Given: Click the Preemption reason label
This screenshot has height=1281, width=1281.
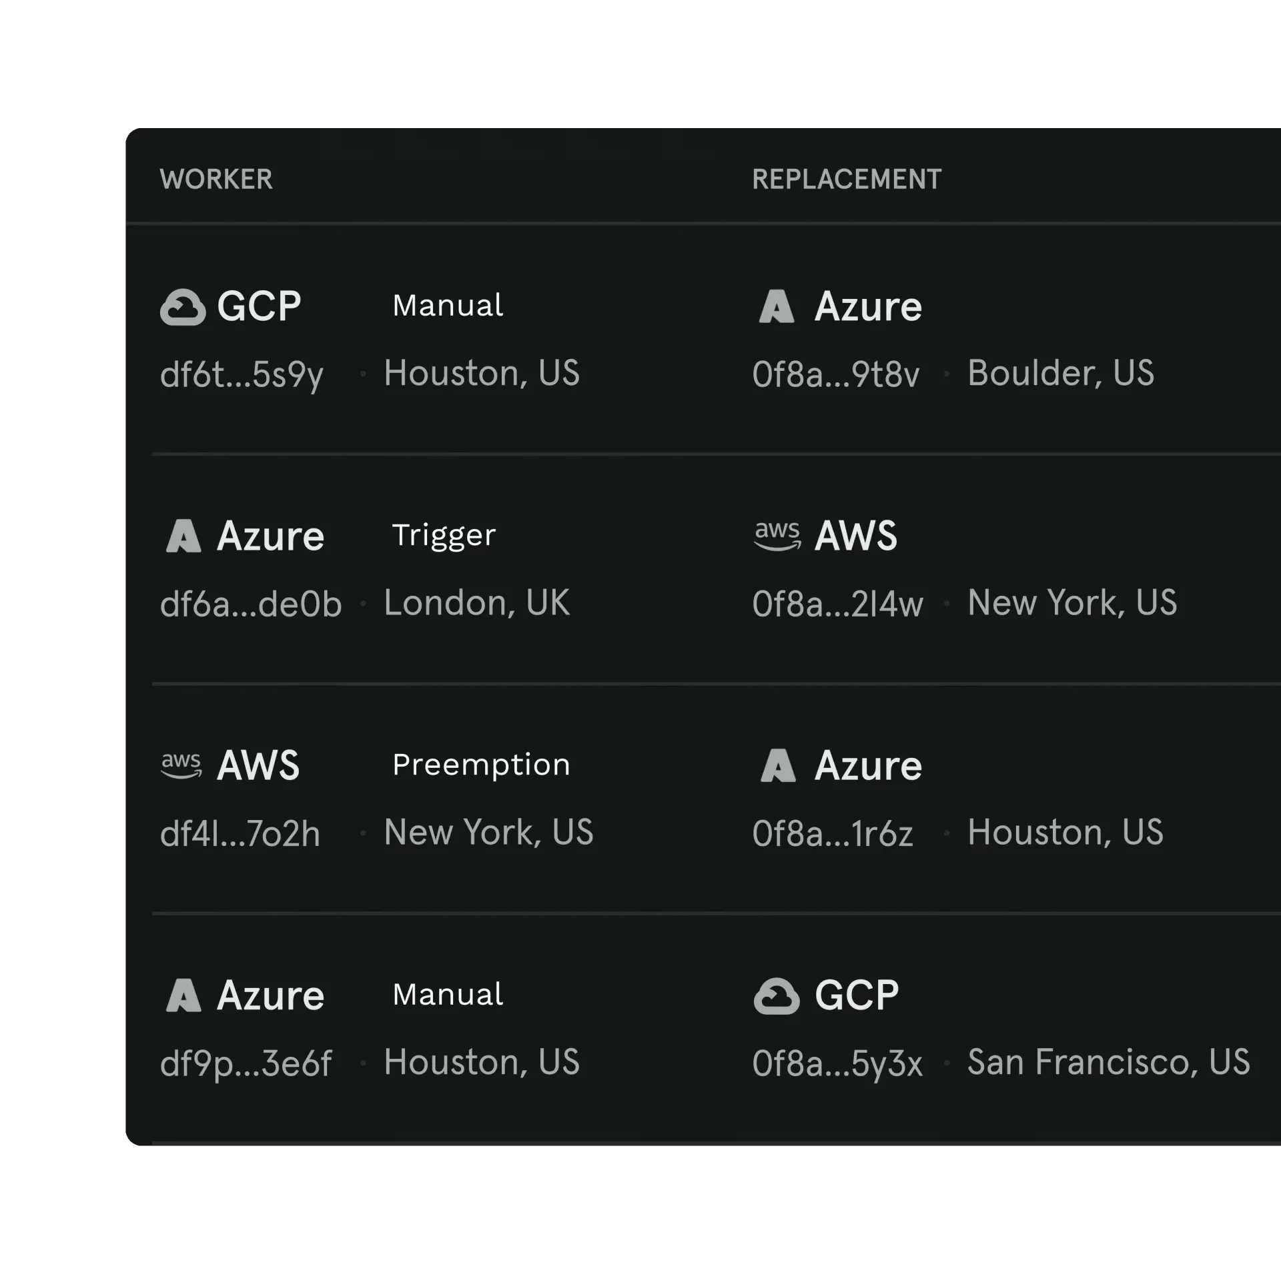Looking at the screenshot, I should [x=481, y=765].
